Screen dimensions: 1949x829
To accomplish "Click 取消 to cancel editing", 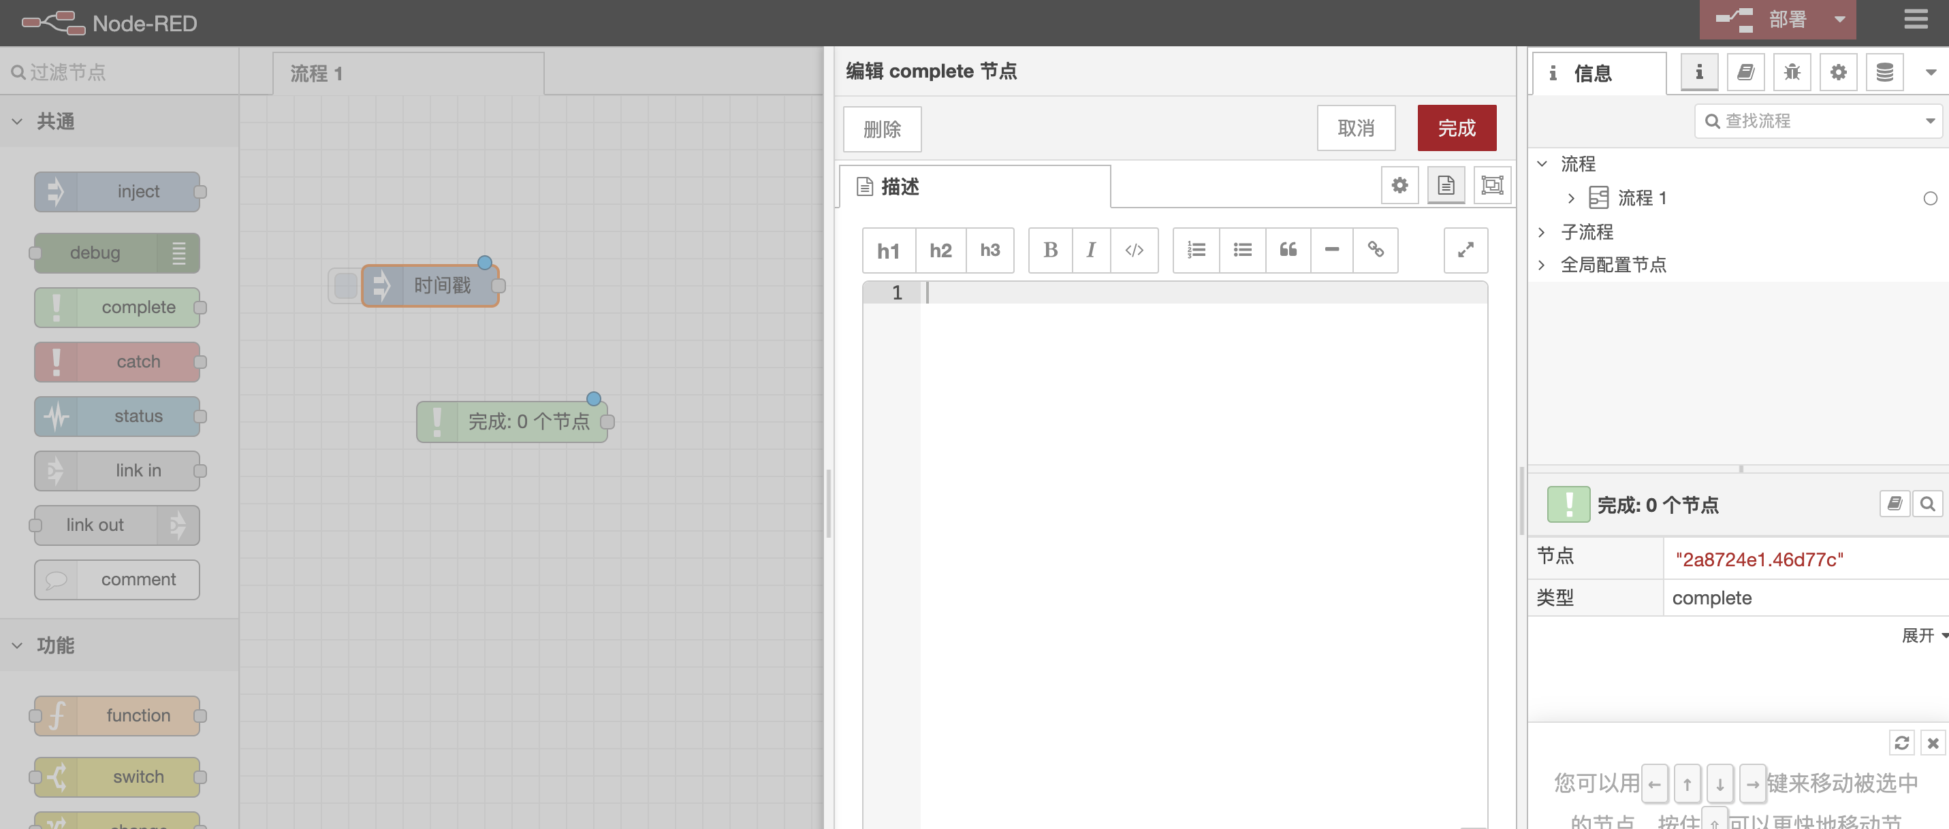I will click(x=1356, y=129).
